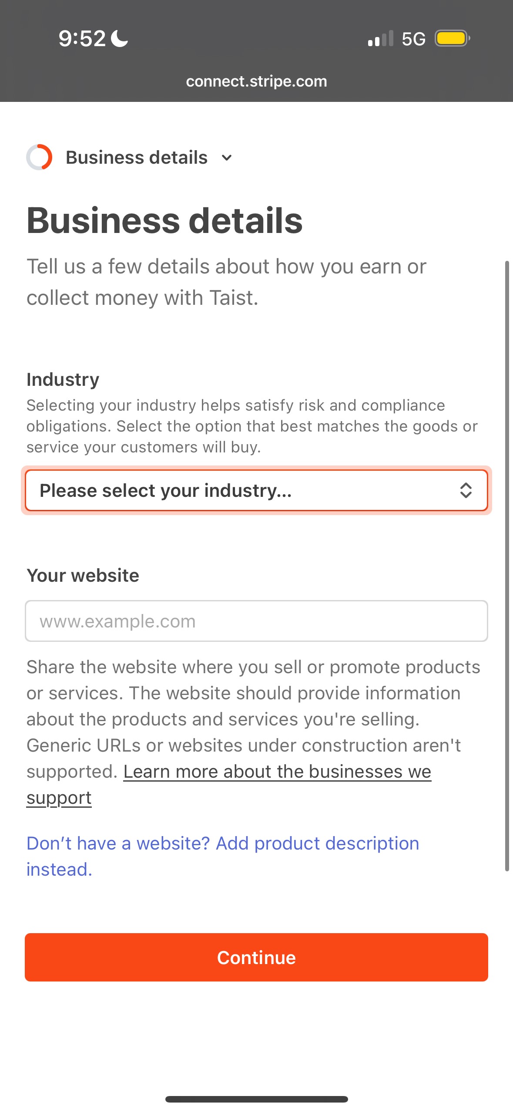This screenshot has width=513, height=1113.
Task: Click the Continue button
Action: coord(256,957)
